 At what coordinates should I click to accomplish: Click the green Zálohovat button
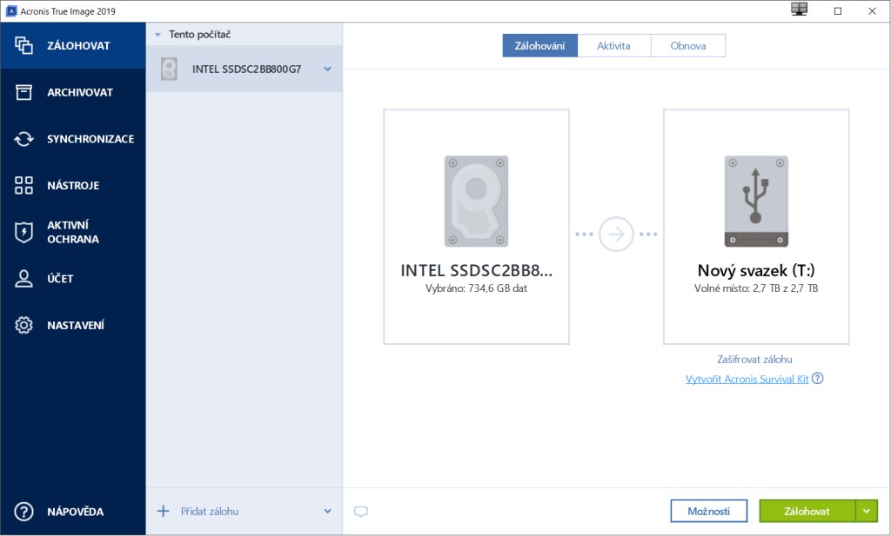(807, 511)
